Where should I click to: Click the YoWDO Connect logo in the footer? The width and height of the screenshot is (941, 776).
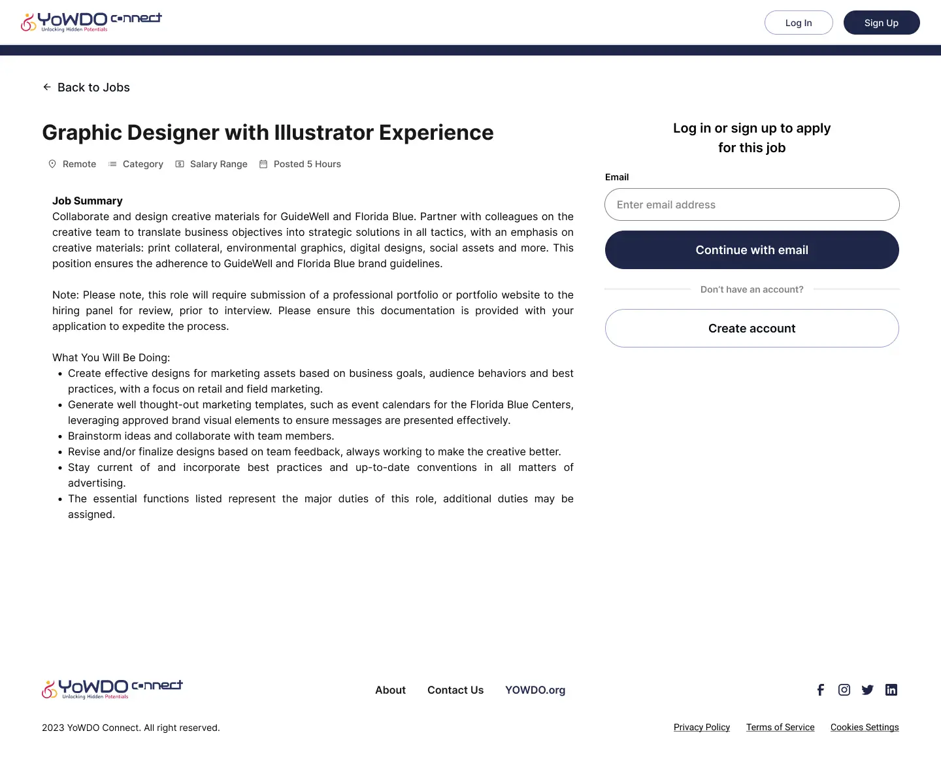click(112, 688)
